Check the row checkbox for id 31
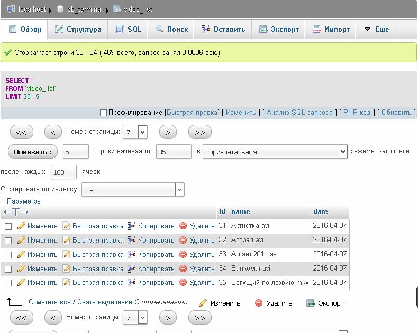This screenshot has height=333, width=418. click(x=8, y=226)
